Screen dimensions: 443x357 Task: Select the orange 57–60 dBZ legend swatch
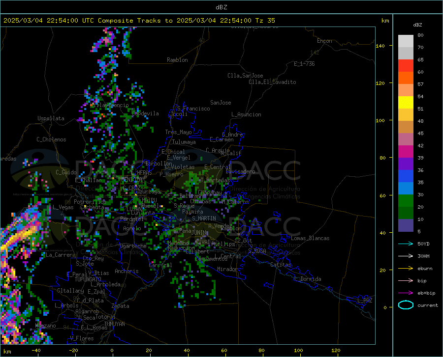point(406,78)
